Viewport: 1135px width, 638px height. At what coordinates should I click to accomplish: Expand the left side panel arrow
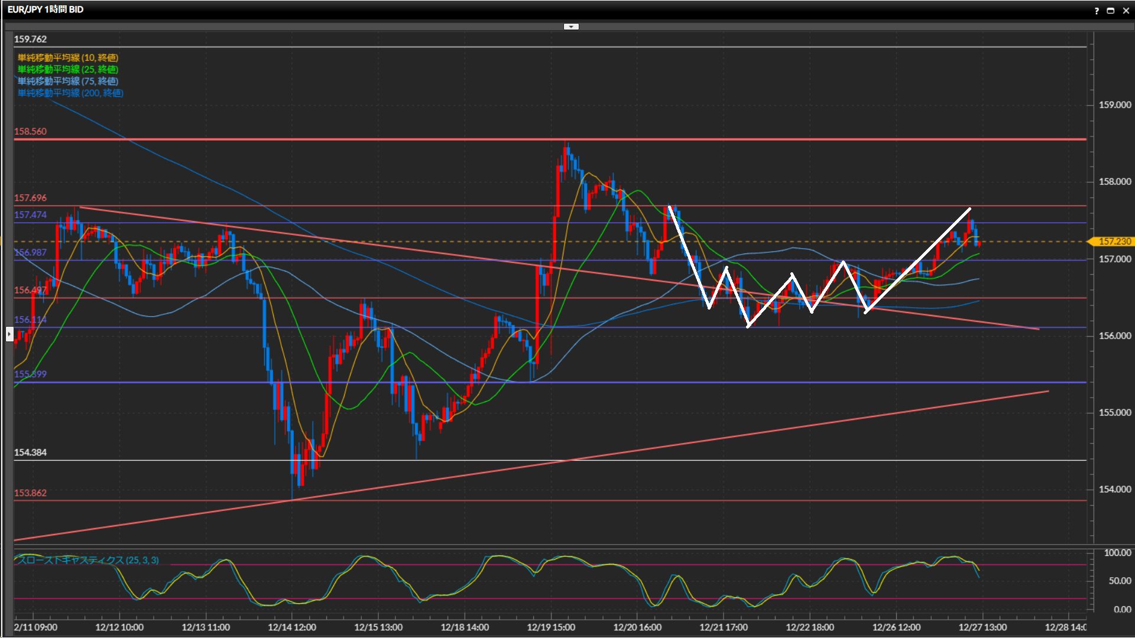point(9,334)
